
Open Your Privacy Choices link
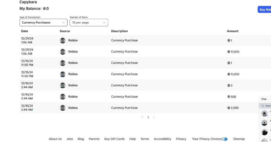pos(207,139)
